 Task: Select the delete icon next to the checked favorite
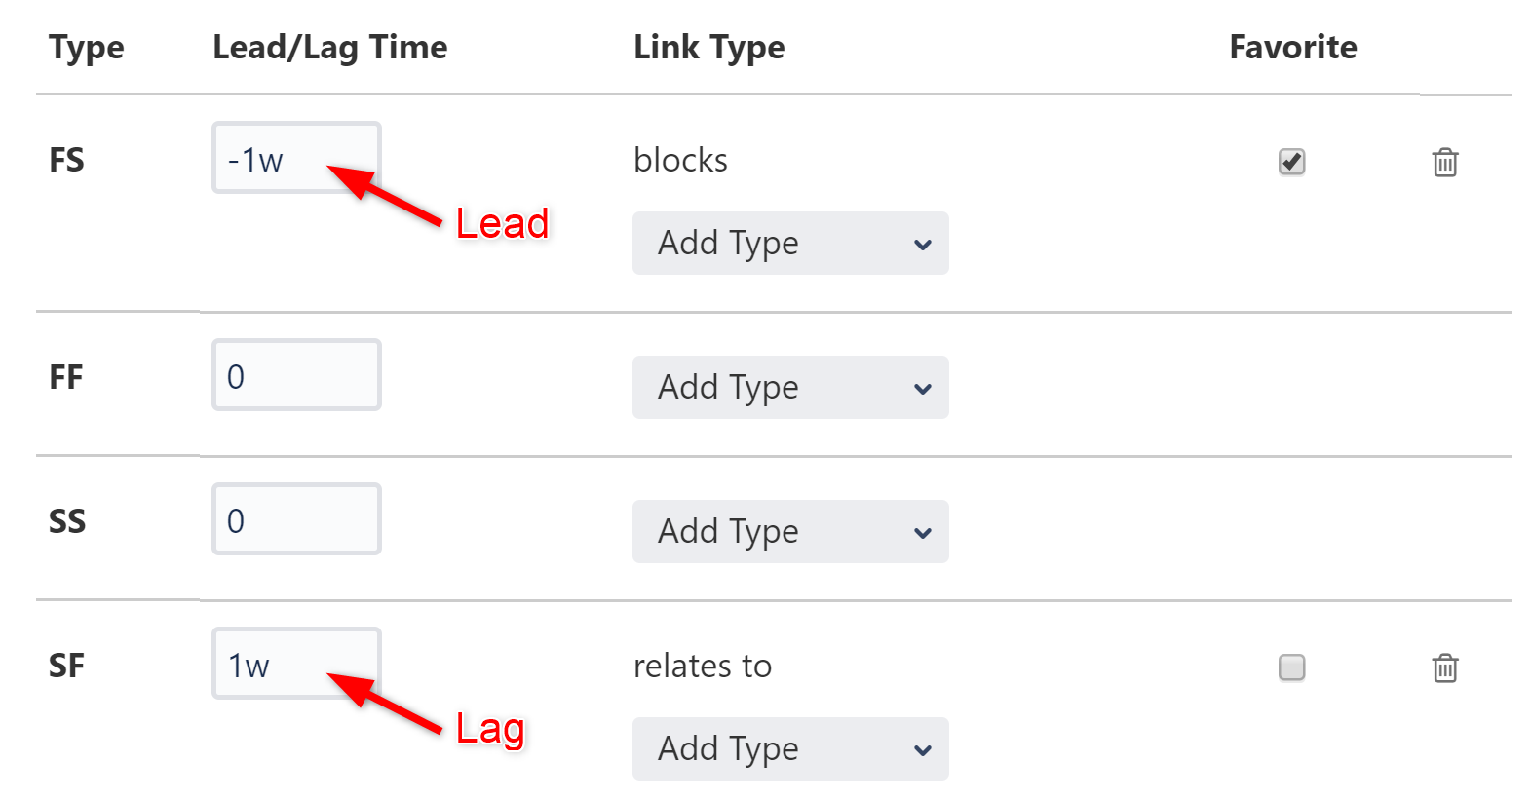click(x=1446, y=163)
